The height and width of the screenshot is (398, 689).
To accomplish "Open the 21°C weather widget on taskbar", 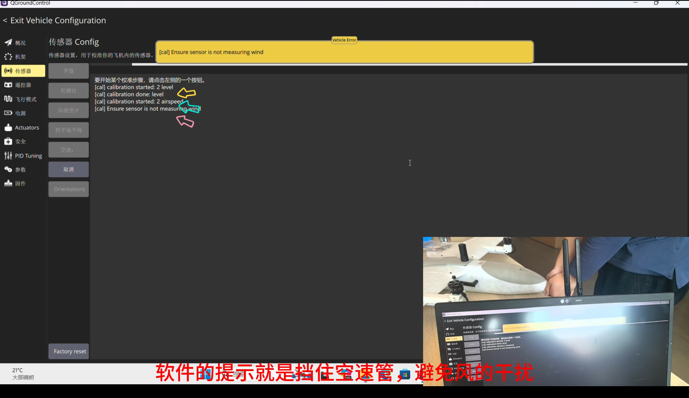I will click(x=23, y=374).
